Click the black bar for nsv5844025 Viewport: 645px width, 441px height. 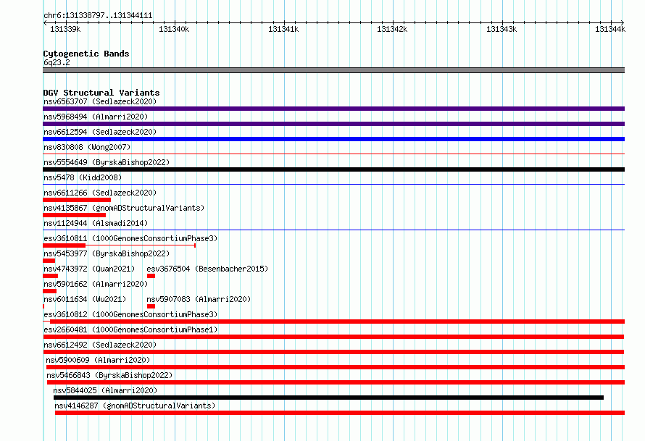(329, 398)
